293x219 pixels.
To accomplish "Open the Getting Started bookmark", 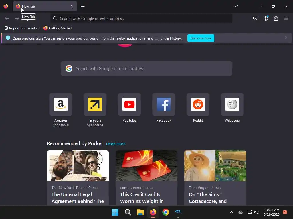I will [58, 28].
